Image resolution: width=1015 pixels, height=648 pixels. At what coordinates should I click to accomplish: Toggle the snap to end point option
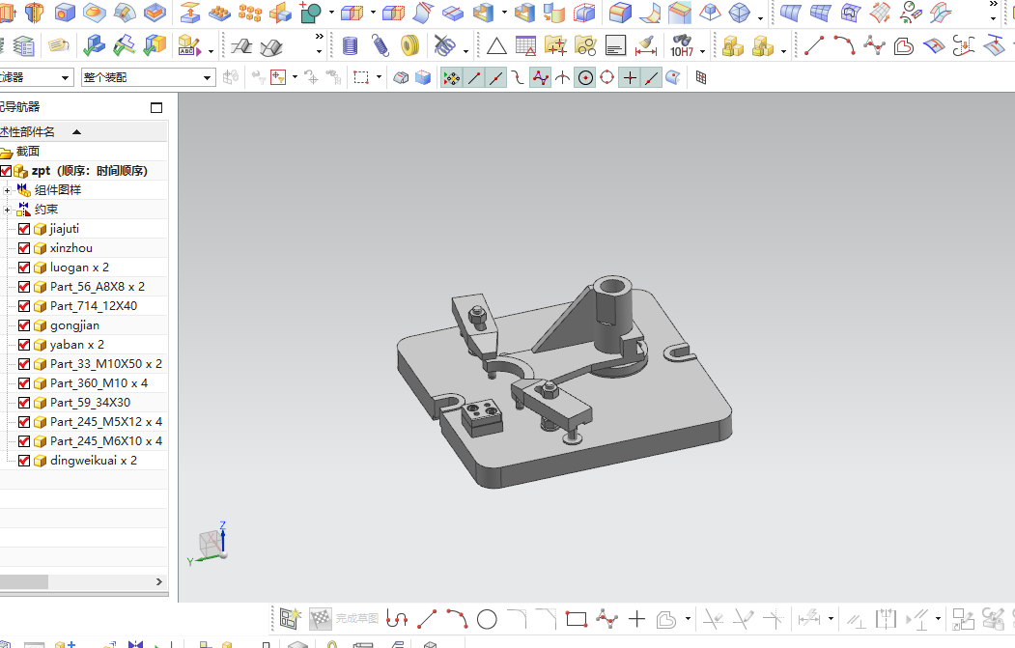474,77
